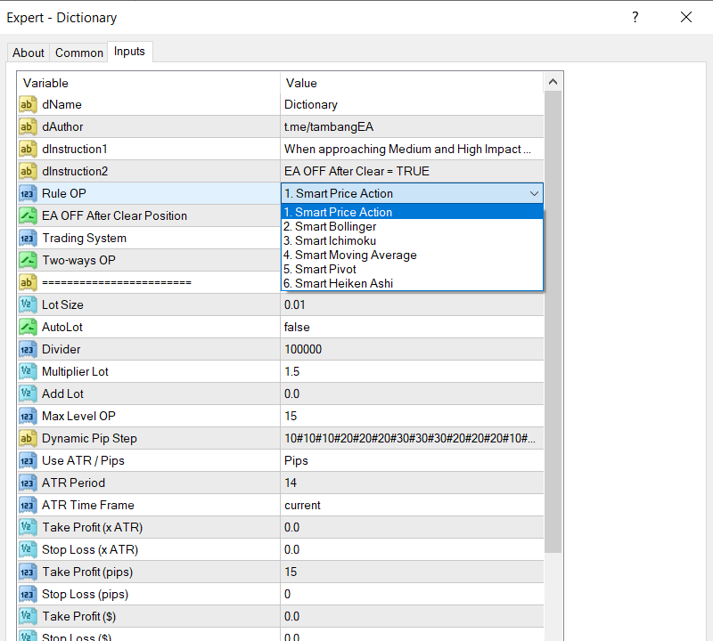The height and width of the screenshot is (641, 713).
Task: Open the About tab
Action: coord(29,53)
